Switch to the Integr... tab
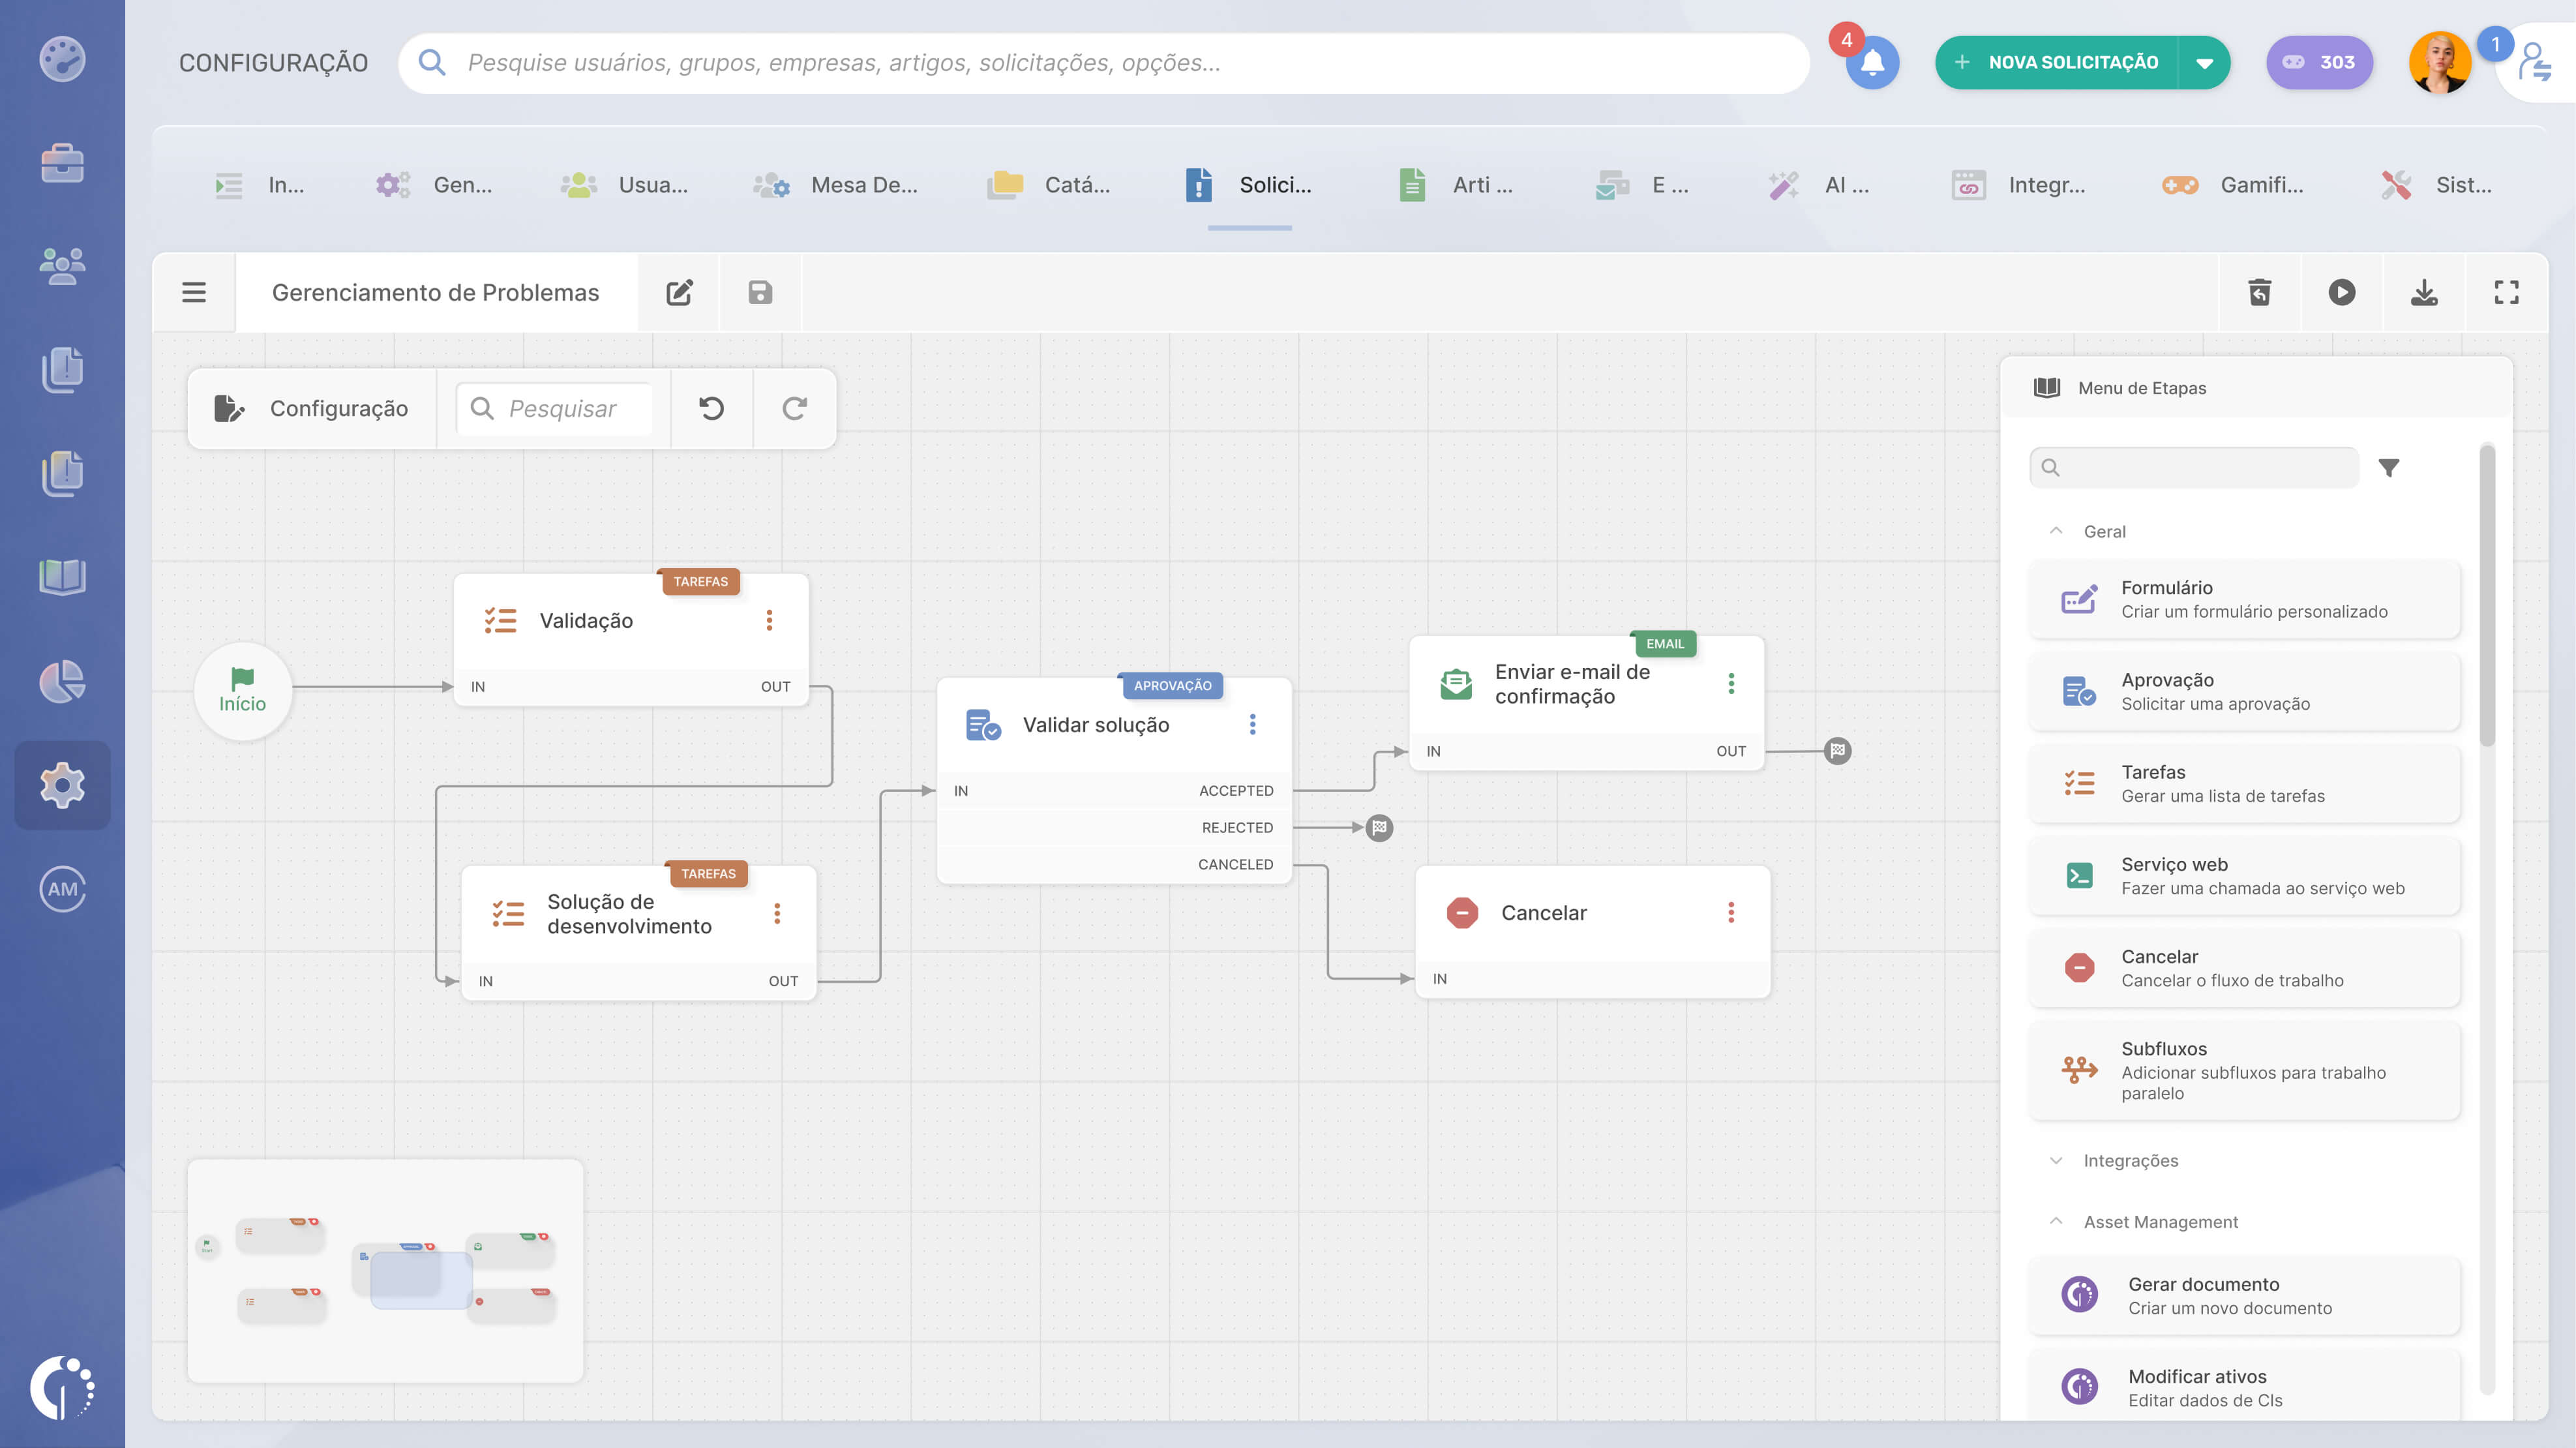 tap(2018, 185)
